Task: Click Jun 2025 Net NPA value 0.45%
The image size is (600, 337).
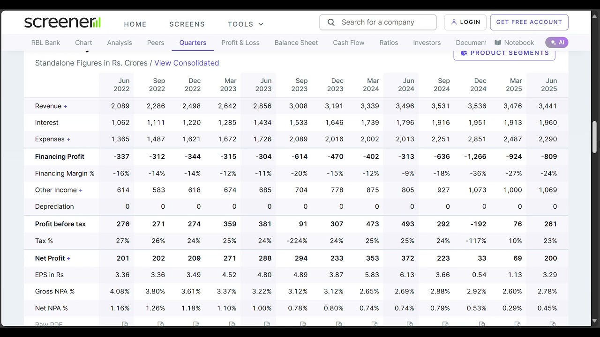Action: click(x=547, y=308)
